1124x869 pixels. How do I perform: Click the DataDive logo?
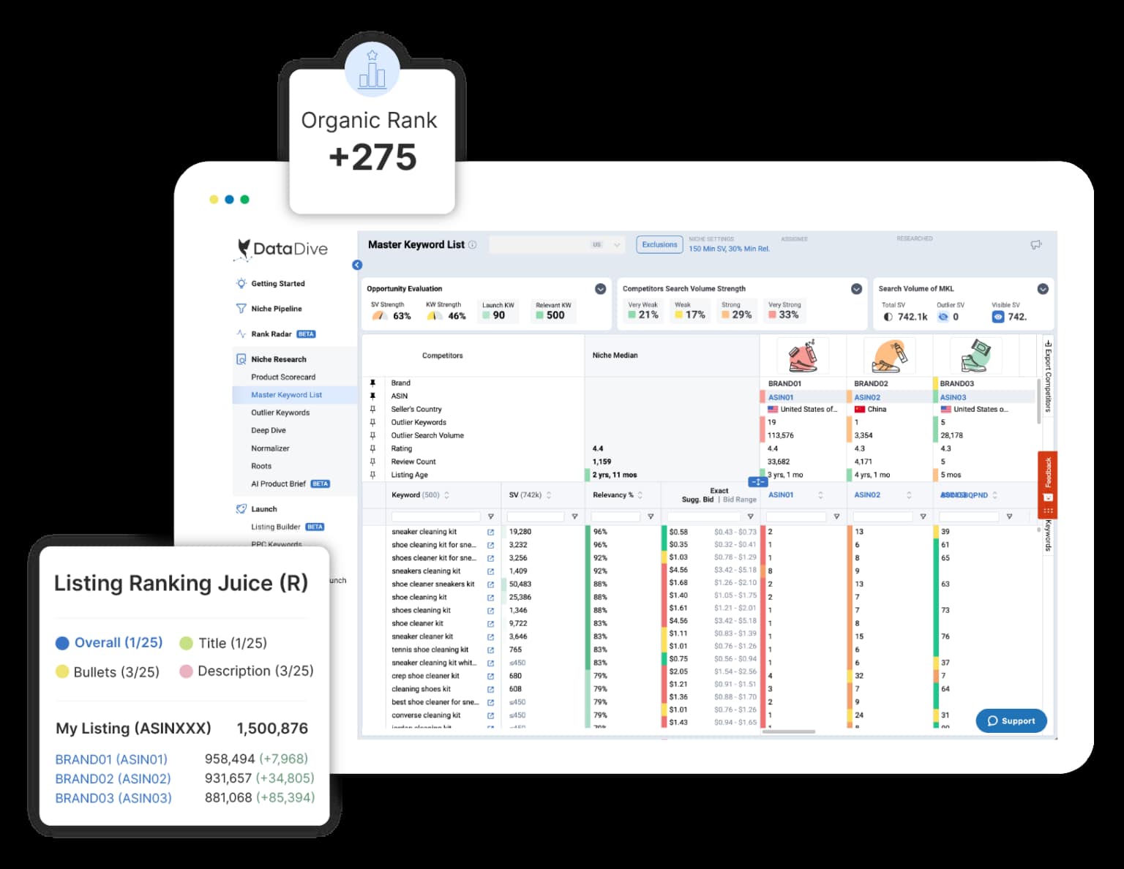281,249
